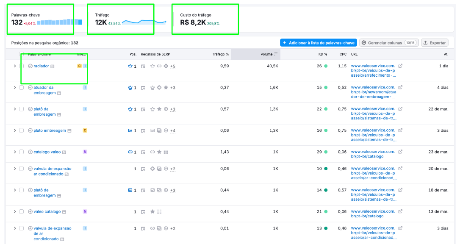The image size is (460, 244).
Task: Click crown position icon in radiador row
Action: pyautogui.click(x=130, y=66)
